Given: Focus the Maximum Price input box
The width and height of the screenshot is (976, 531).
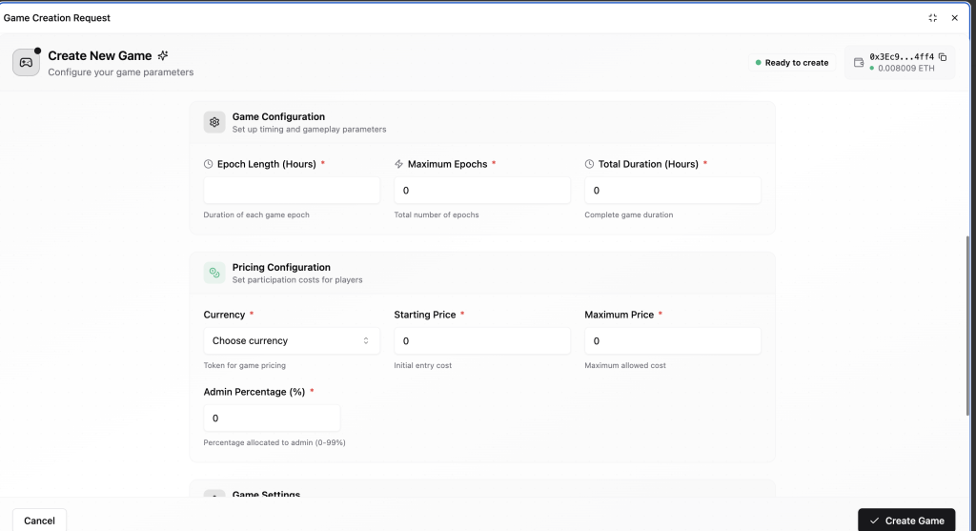Looking at the screenshot, I should tap(673, 341).
